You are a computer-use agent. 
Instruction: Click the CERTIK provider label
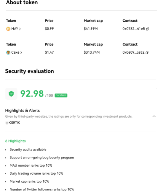15,123
